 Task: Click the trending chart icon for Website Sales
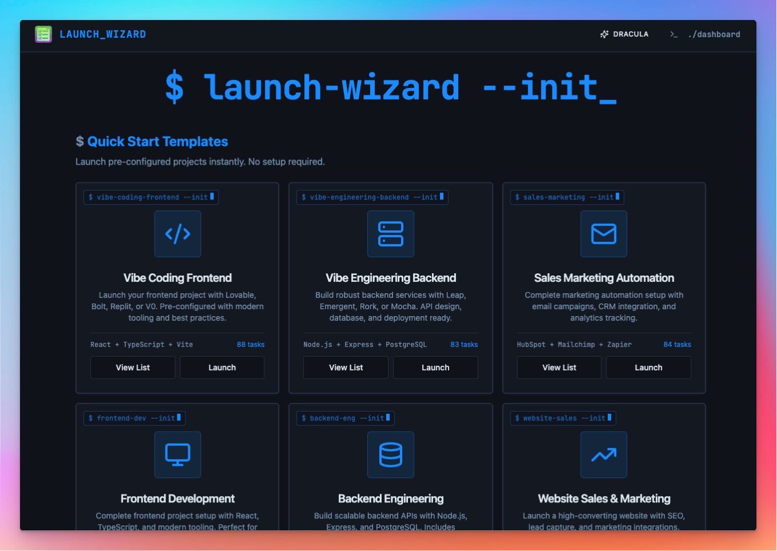(x=604, y=455)
